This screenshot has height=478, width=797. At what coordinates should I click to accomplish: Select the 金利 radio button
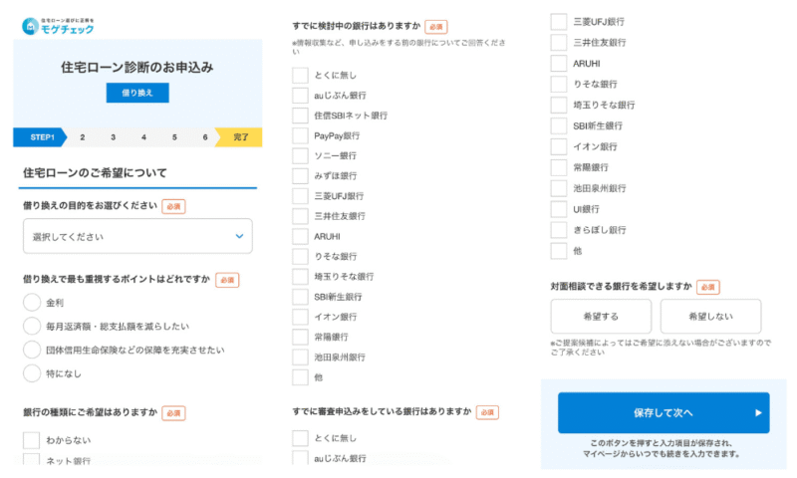(x=32, y=303)
